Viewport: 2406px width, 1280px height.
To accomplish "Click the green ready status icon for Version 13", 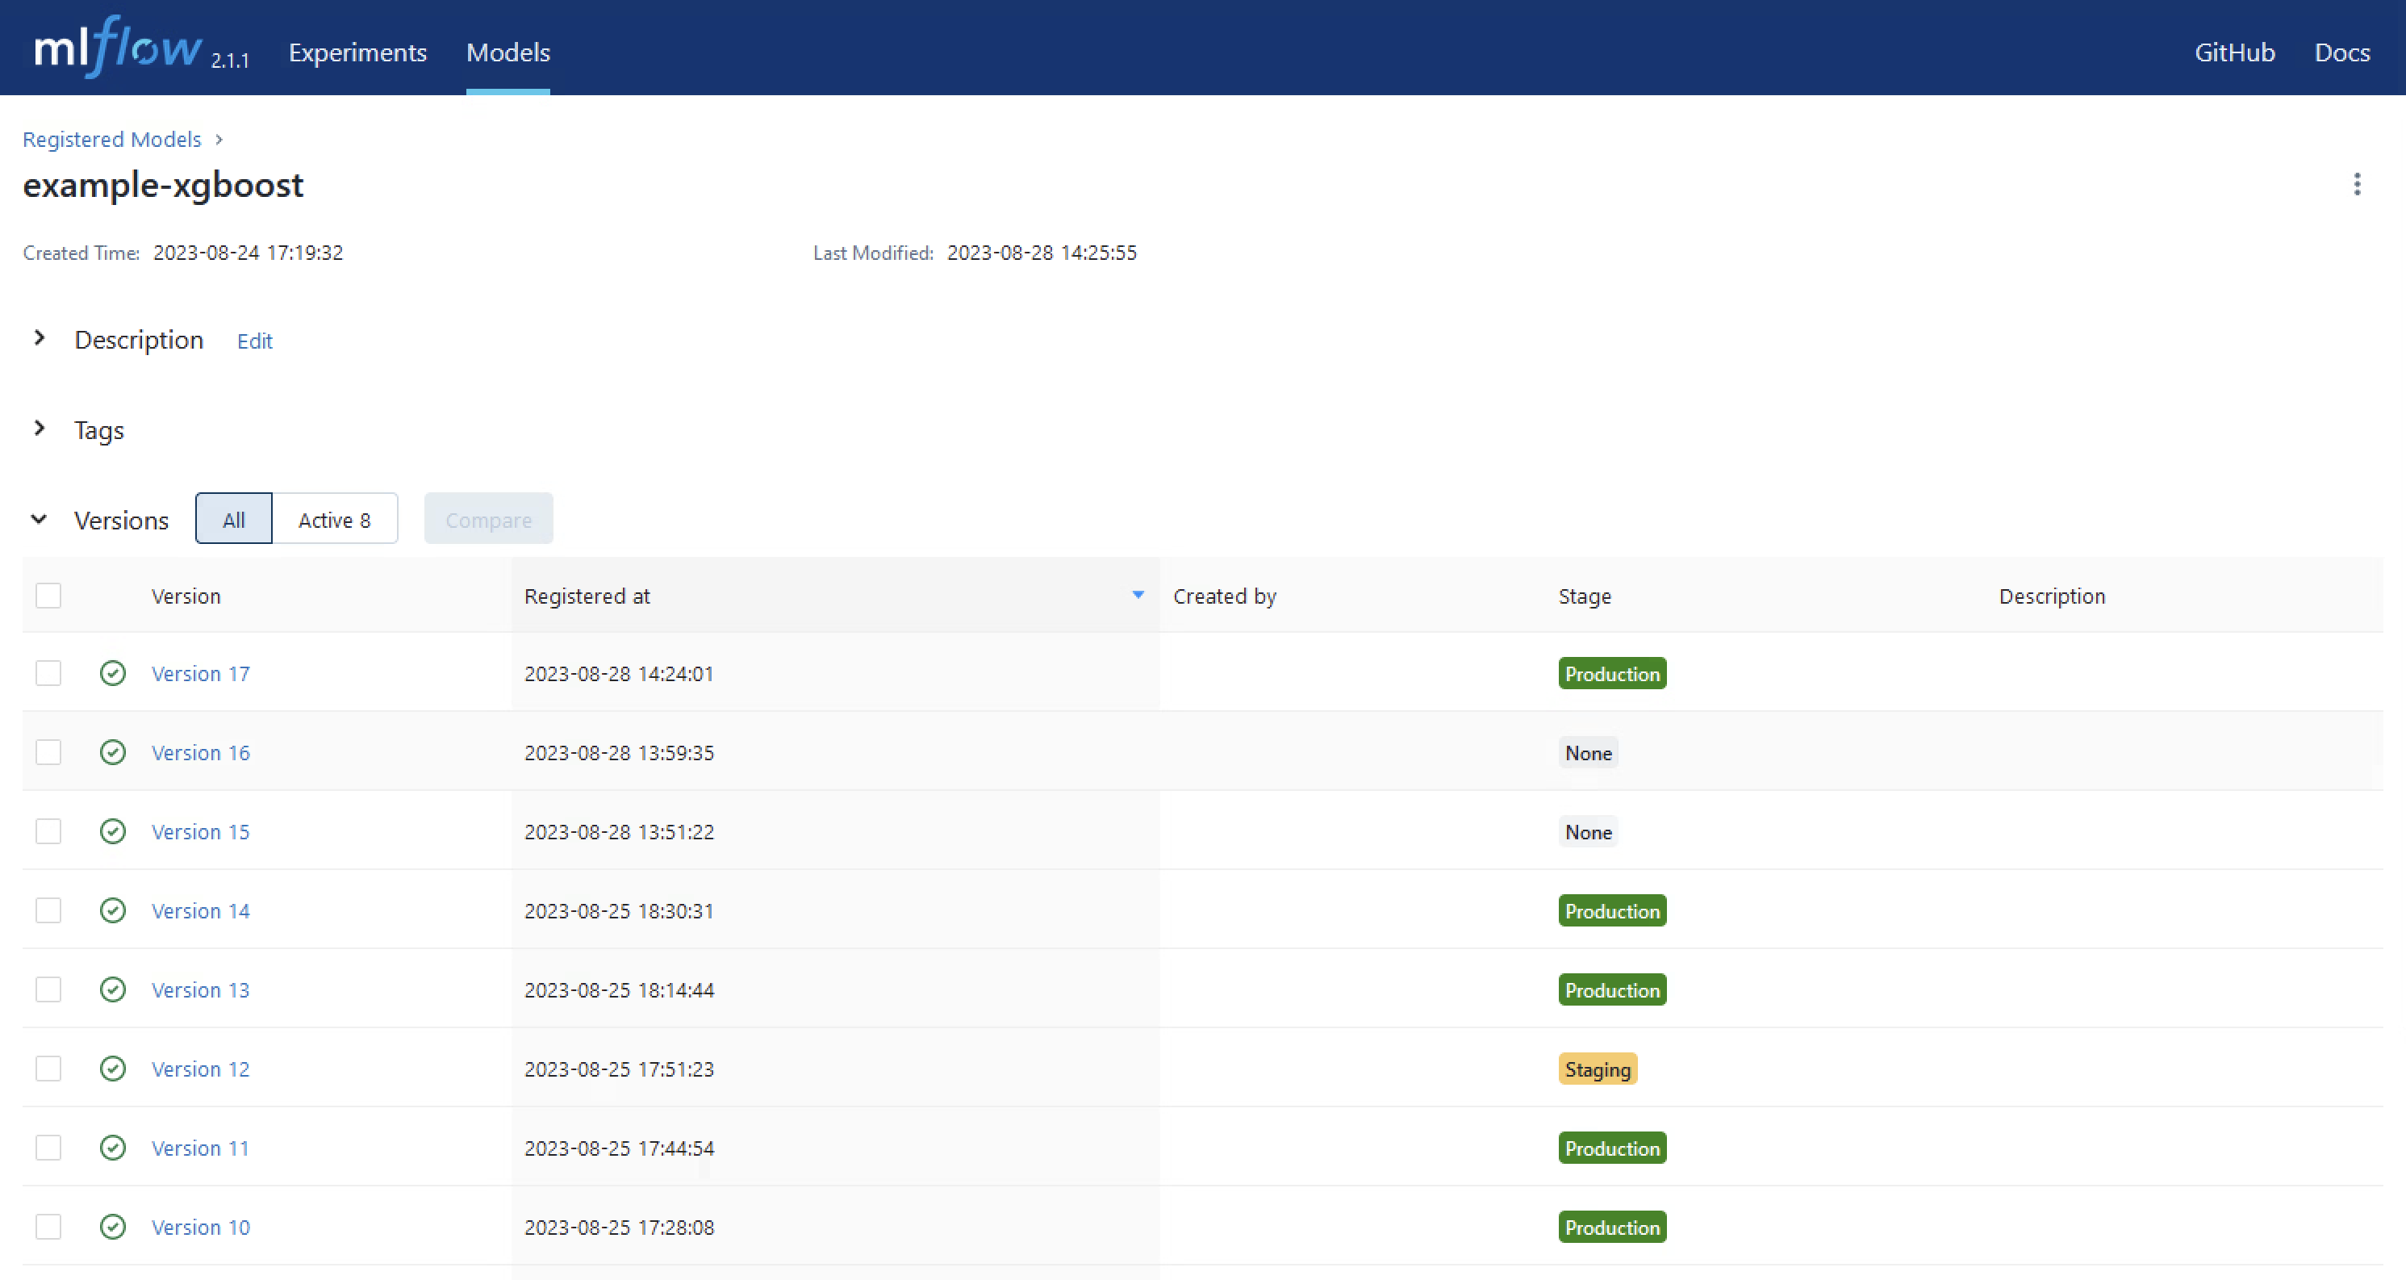I will coord(113,989).
